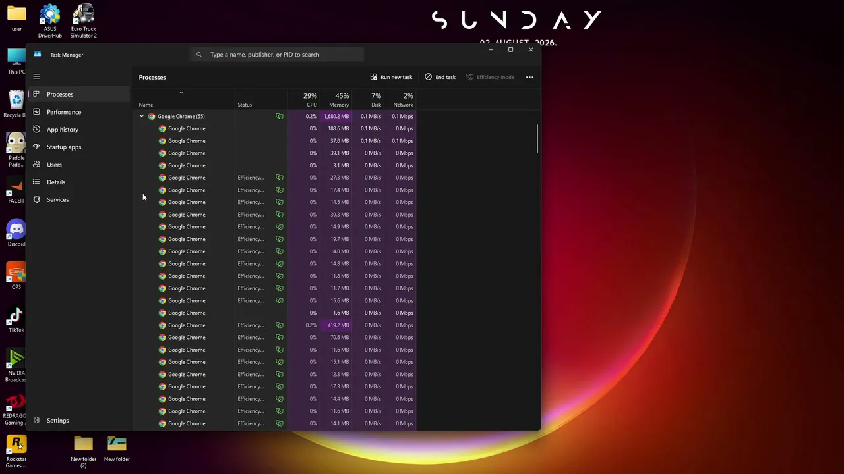Open the Task Manager navigation hamburger menu
844x474 pixels.
tap(36, 76)
